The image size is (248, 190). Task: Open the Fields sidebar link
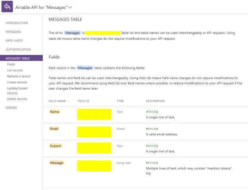(11, 64)
